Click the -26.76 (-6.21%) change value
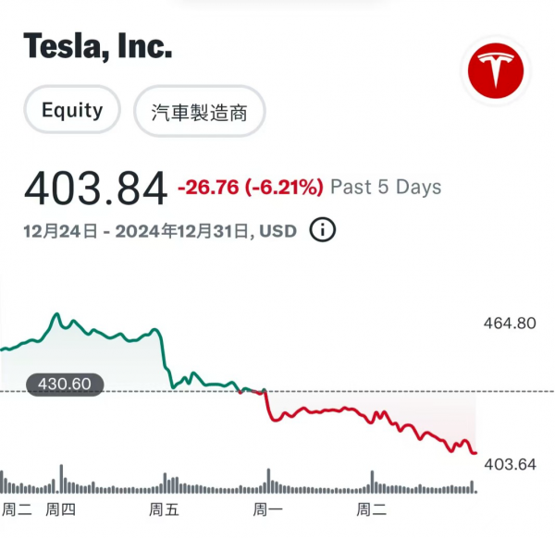Image resolution: width=555 pixels, height=538 pixels. coord(251,187)
